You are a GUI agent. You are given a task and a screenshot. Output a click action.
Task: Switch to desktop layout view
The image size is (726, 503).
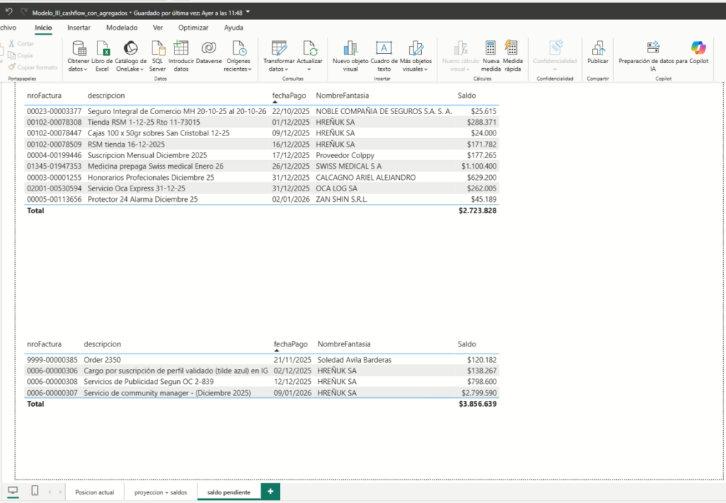coord(13,491)
